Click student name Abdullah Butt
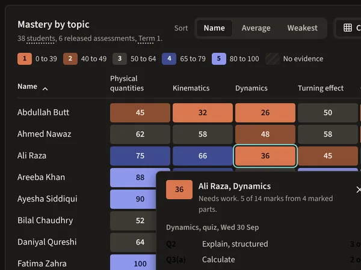The image size is (361, 270). (43, 113)
